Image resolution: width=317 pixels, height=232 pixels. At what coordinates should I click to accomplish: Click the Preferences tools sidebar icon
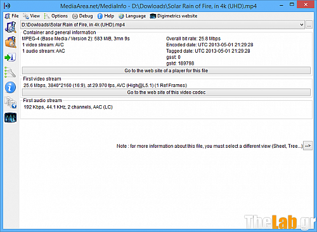click(x=10, y=72)
